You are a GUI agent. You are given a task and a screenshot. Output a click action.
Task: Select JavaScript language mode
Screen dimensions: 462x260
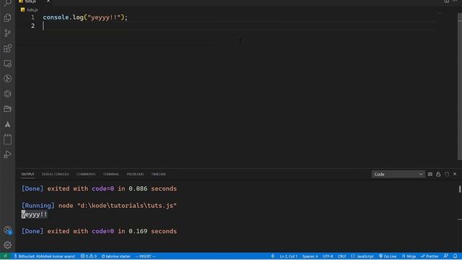(x=362, y=256)
